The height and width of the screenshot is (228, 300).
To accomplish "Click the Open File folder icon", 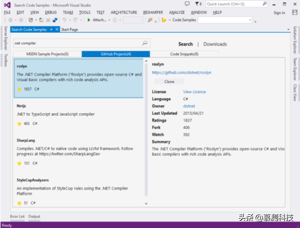I will 41,20.
